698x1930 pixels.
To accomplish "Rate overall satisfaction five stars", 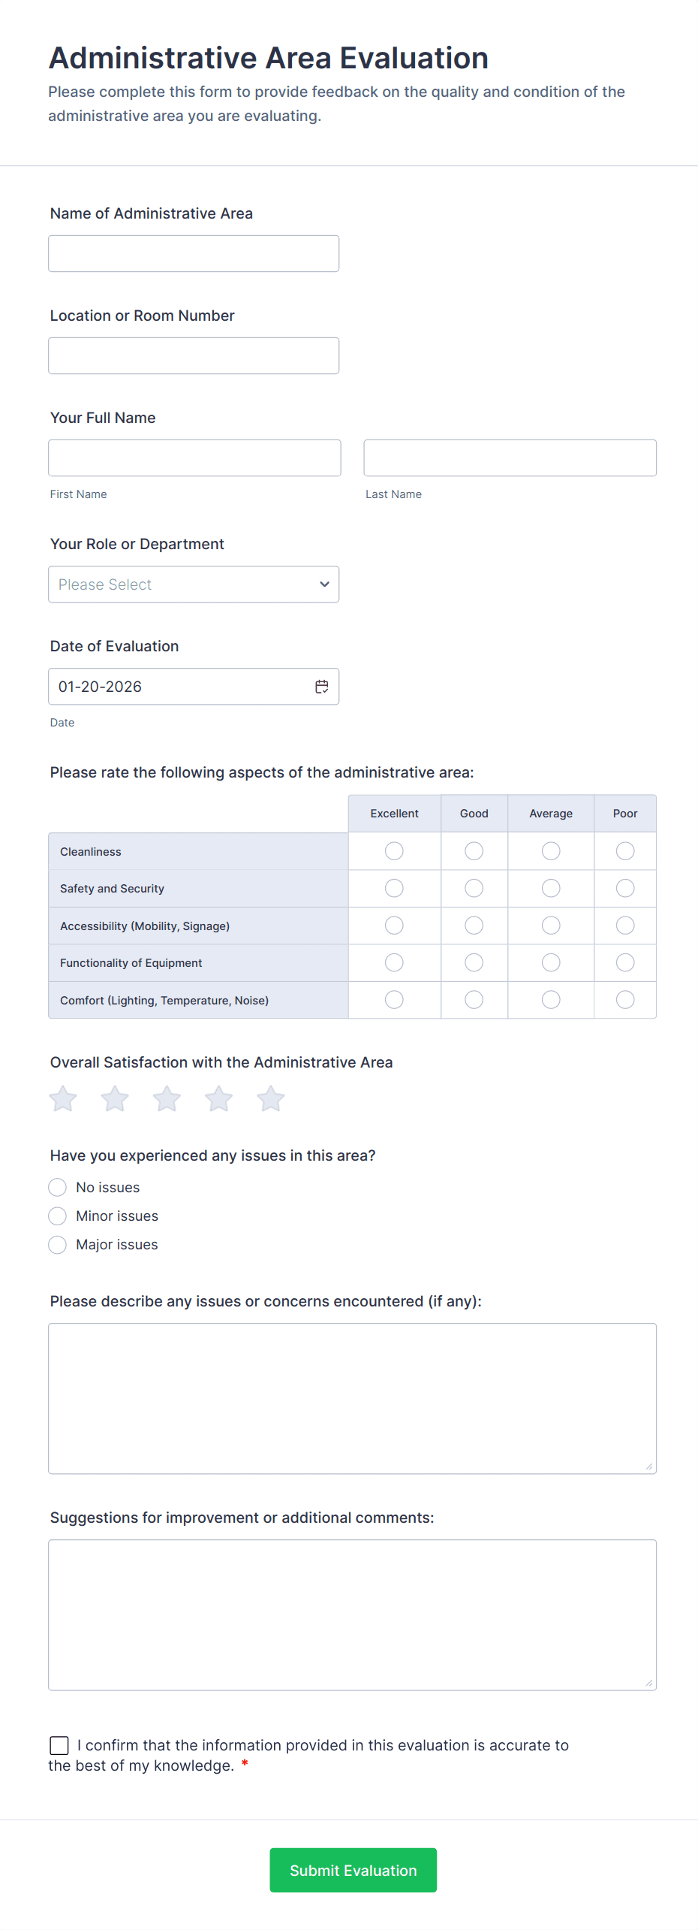I will [270, 1099].
